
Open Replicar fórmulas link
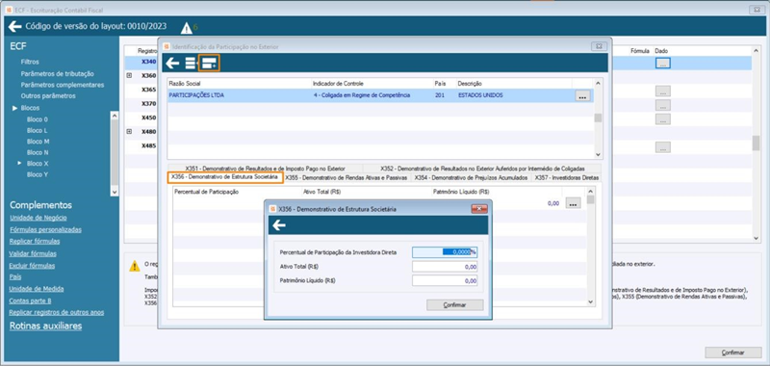point(35,241)
